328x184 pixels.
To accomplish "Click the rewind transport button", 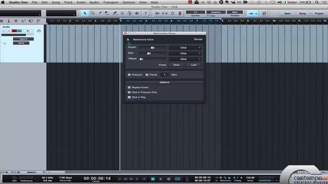I will [x=125, y=179].
